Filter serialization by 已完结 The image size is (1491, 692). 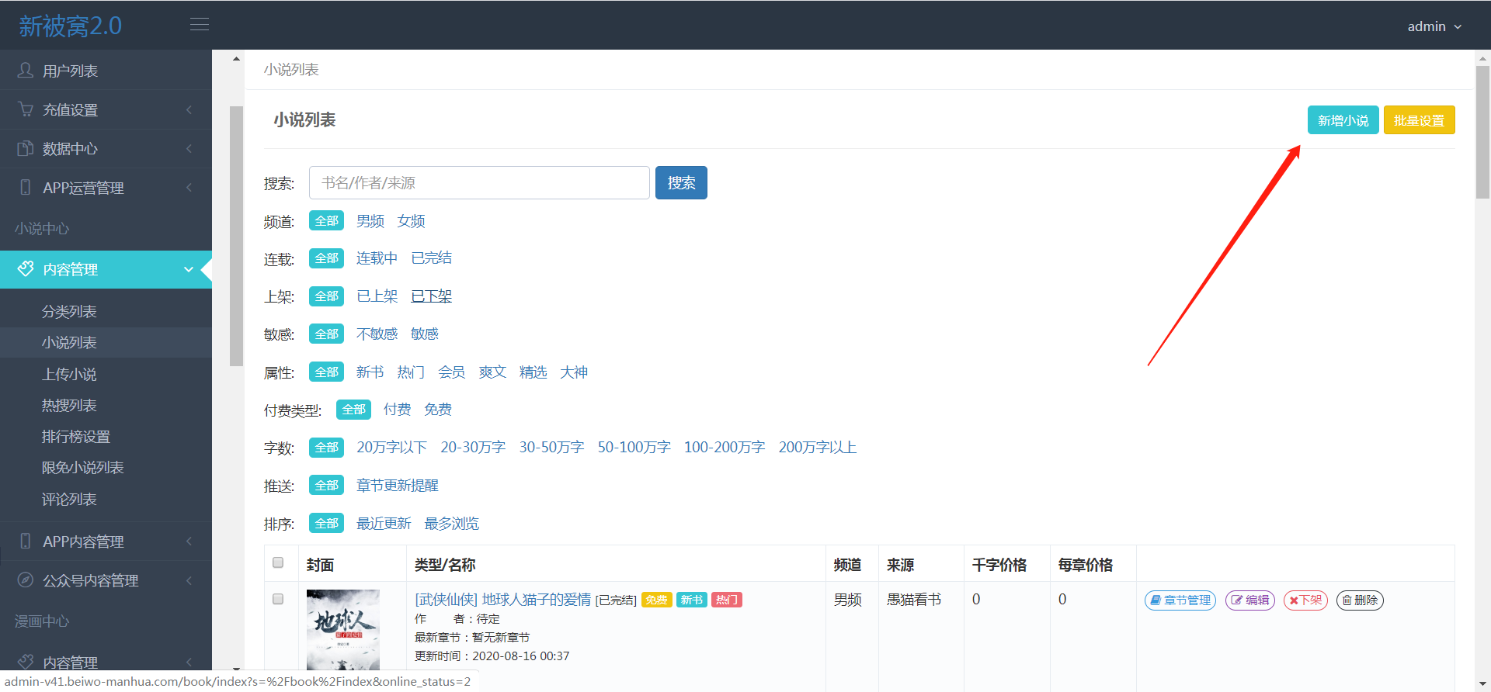(x=432, y=258)
